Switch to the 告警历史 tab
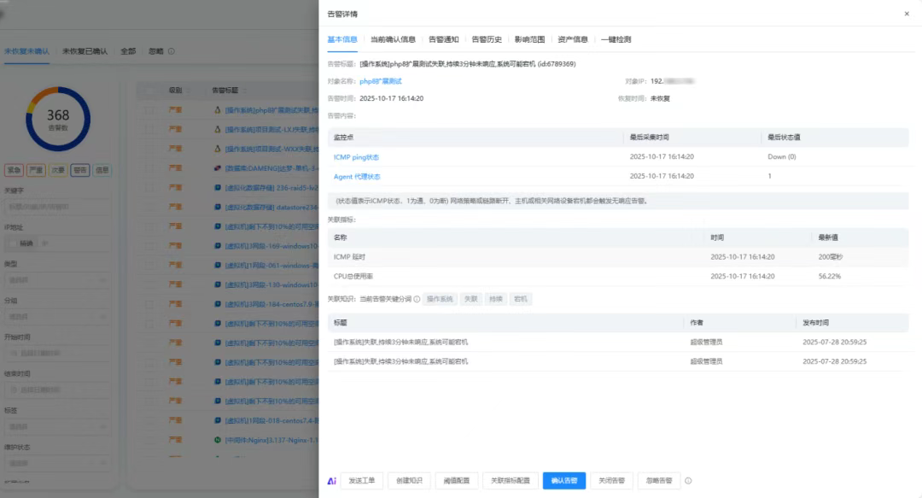Image resolution: width=922 pixels, height=498 pixels. point(487,39)
